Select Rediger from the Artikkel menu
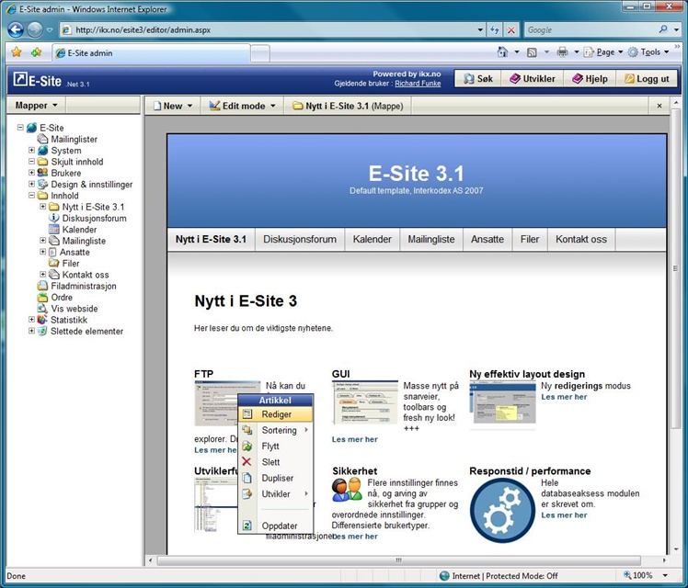Image resolution: width=688 pixels, height=588 pixels. (276, 414)
